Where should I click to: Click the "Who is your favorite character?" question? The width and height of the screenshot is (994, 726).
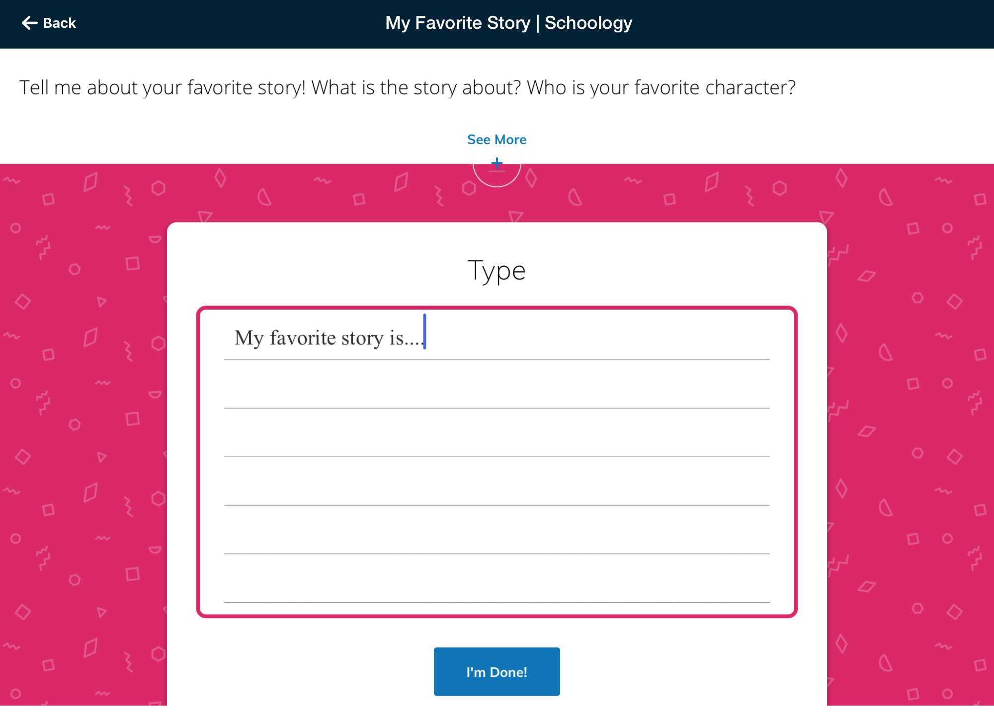661,87
